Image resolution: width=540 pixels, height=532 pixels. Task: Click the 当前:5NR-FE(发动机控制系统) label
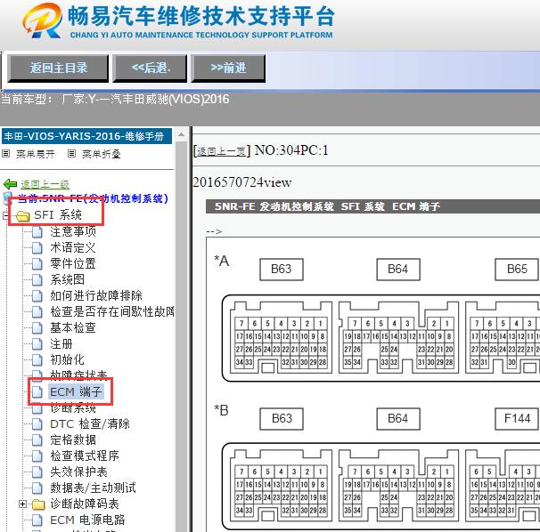[93, 198]
